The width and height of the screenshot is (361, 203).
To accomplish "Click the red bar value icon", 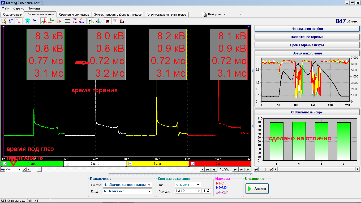I will coord(108,21).
